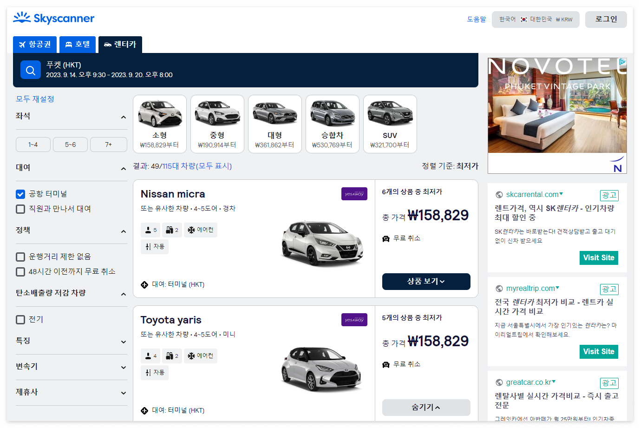Click the globe icon beside greatcar.co.kr

(499, 382)
